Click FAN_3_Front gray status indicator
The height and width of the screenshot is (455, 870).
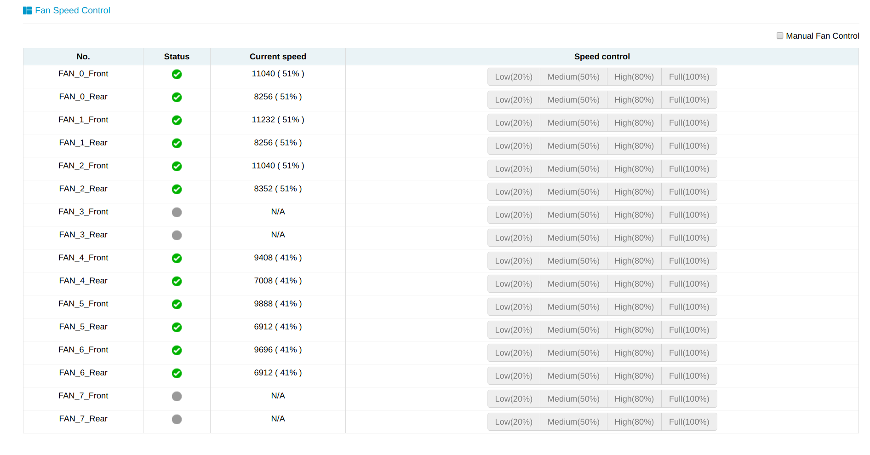click(x=177, y=212)
